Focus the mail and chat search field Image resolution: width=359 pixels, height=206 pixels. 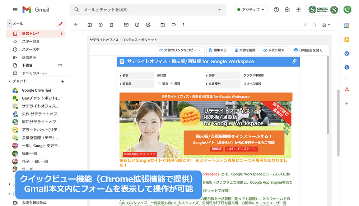[148, 10]
